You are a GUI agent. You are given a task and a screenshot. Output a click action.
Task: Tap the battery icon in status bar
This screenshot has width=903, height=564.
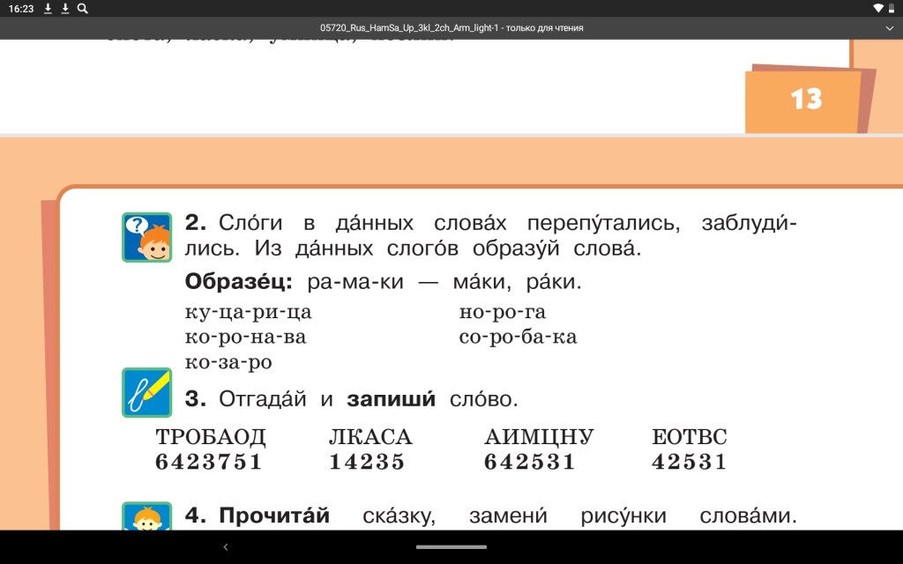click(x=892, y=8)
